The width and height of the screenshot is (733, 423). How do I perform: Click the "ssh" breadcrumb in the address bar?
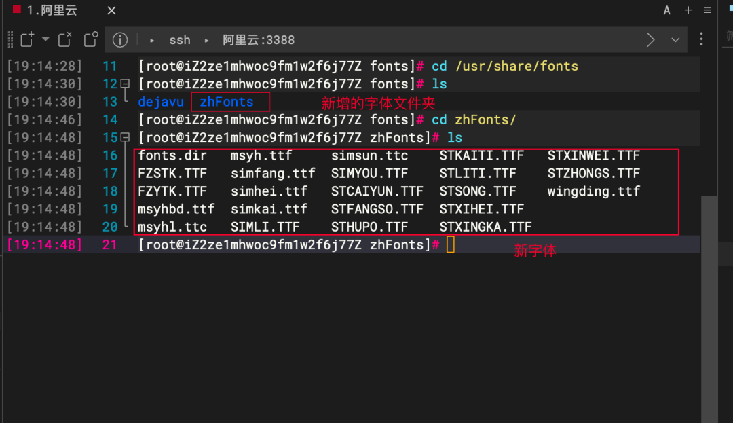180,40
